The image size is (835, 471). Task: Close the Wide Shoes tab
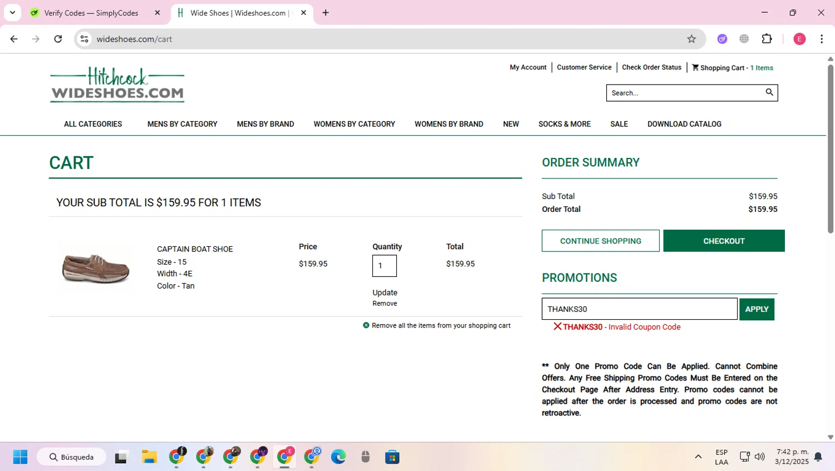(303, 13)
